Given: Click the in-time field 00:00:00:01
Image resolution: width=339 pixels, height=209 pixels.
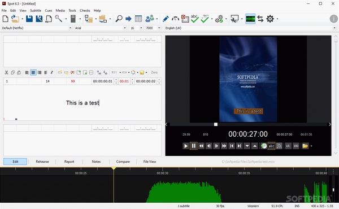Looking at the screenshot, I should 103,81.
